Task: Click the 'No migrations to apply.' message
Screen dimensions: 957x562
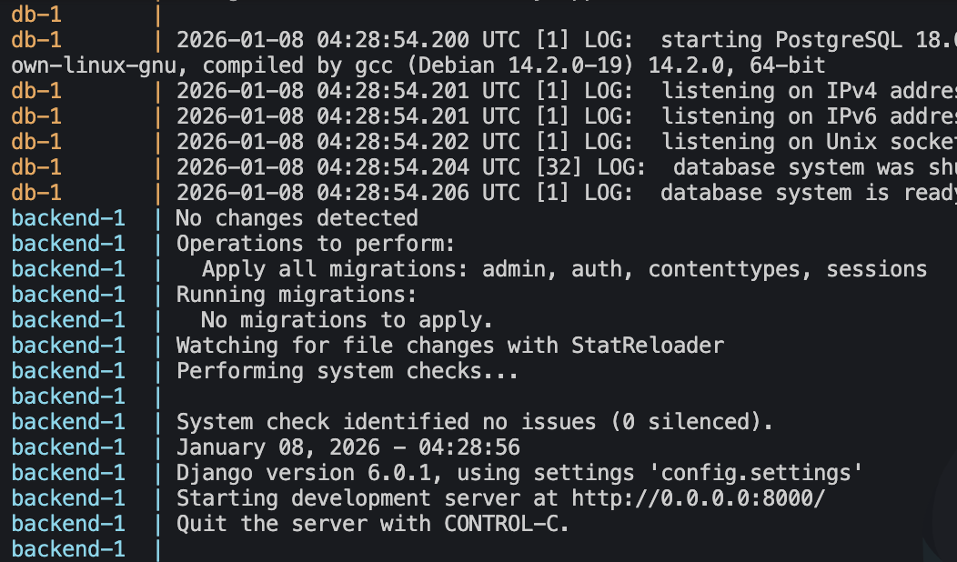Action: pos(347,320)
